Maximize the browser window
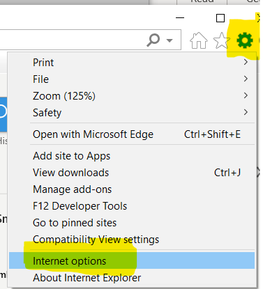Image resolution: width=263 pixels, height=289 pixels. [220, 18]
